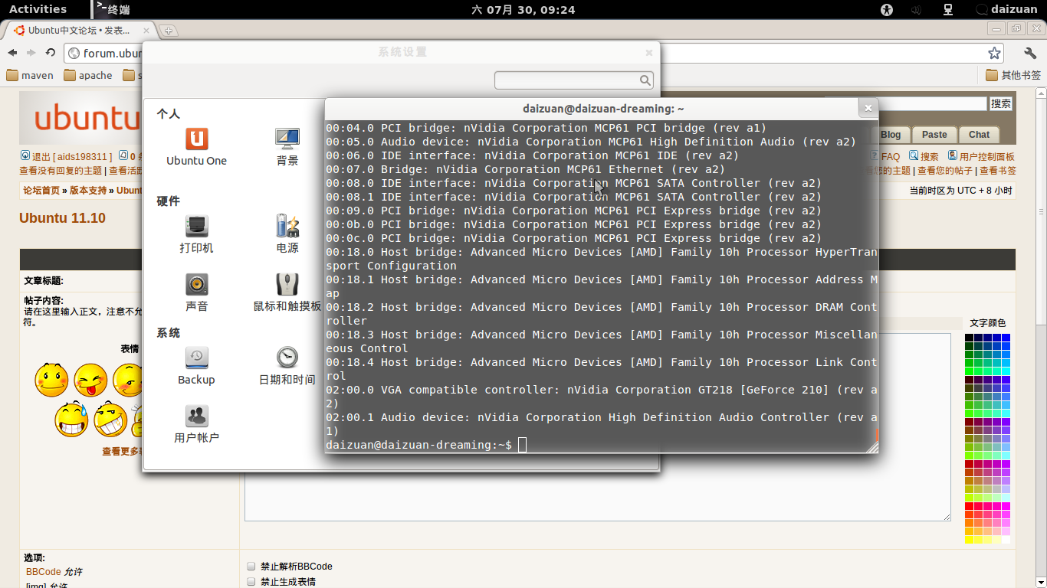This screenshot has width=1047, height=588.
Task: Select the Ubuntu中文论坛 browser tab
Action: [x=79, y=31]
